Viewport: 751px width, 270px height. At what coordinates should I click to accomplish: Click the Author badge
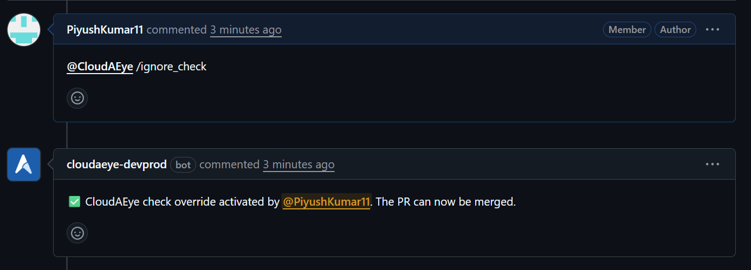675,30
